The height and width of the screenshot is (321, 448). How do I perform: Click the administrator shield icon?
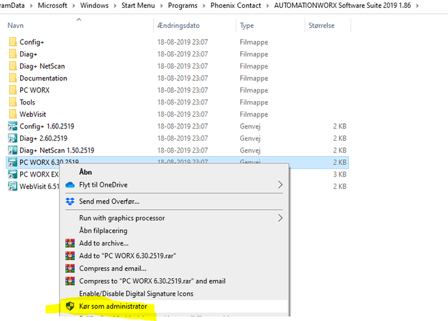pos(70,306)
